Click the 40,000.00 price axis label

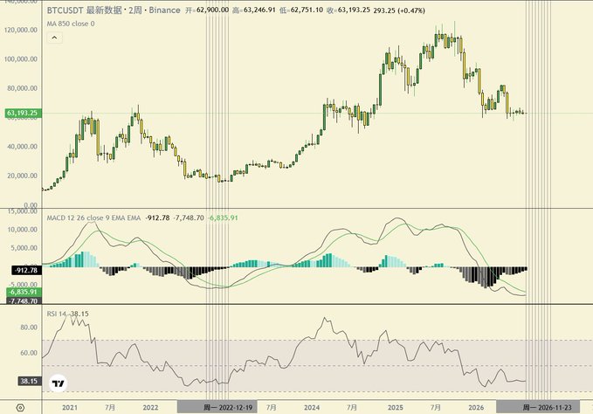point(22,147)
